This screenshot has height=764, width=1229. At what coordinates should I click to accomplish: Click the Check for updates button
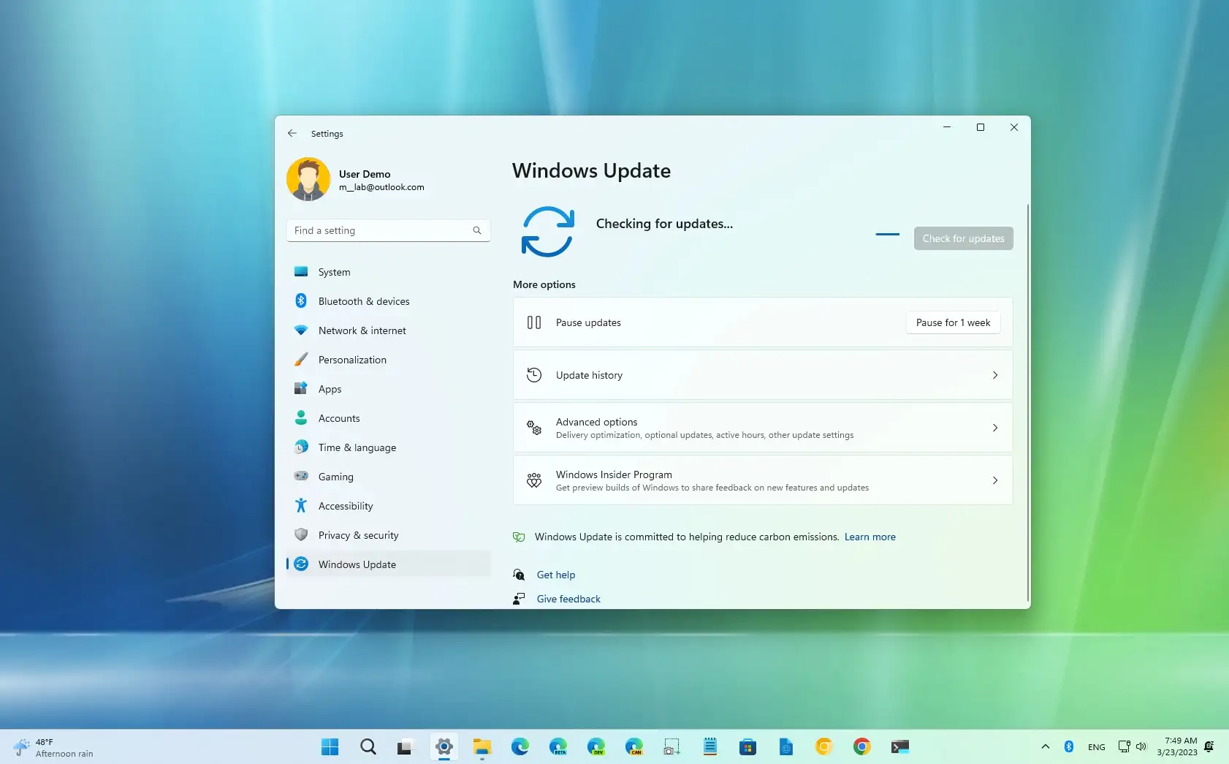[x=964, y=238]
